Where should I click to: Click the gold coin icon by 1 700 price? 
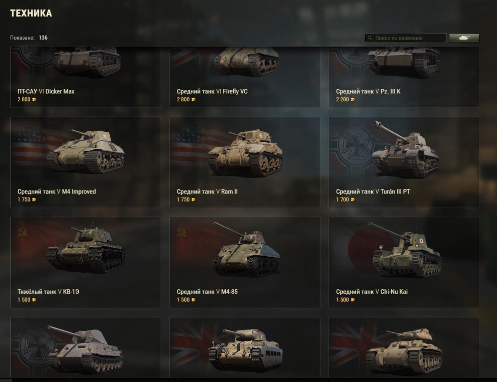[352, 200]
